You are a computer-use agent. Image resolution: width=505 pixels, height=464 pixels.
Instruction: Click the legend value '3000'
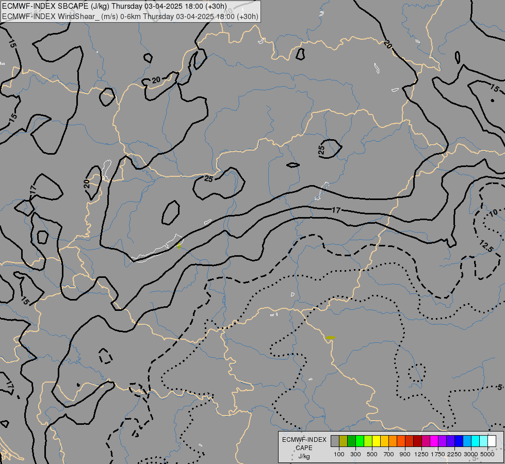click(x=470, y=454)
